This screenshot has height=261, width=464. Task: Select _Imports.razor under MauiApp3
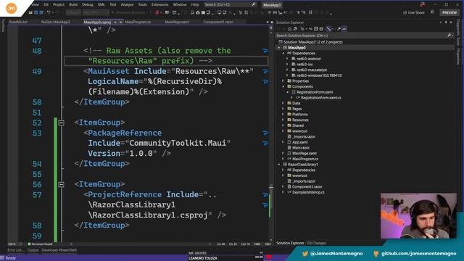(x=303, y=137)
